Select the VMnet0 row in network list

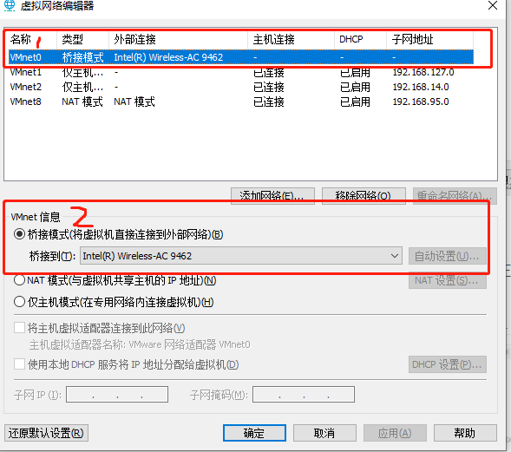click(x=241, y=57)
